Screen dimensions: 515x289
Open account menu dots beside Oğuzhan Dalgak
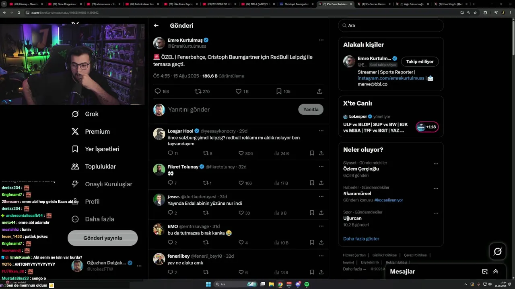139,266
